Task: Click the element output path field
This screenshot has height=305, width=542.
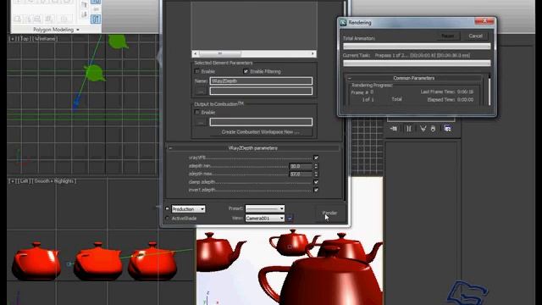Action: click(261, 91)
